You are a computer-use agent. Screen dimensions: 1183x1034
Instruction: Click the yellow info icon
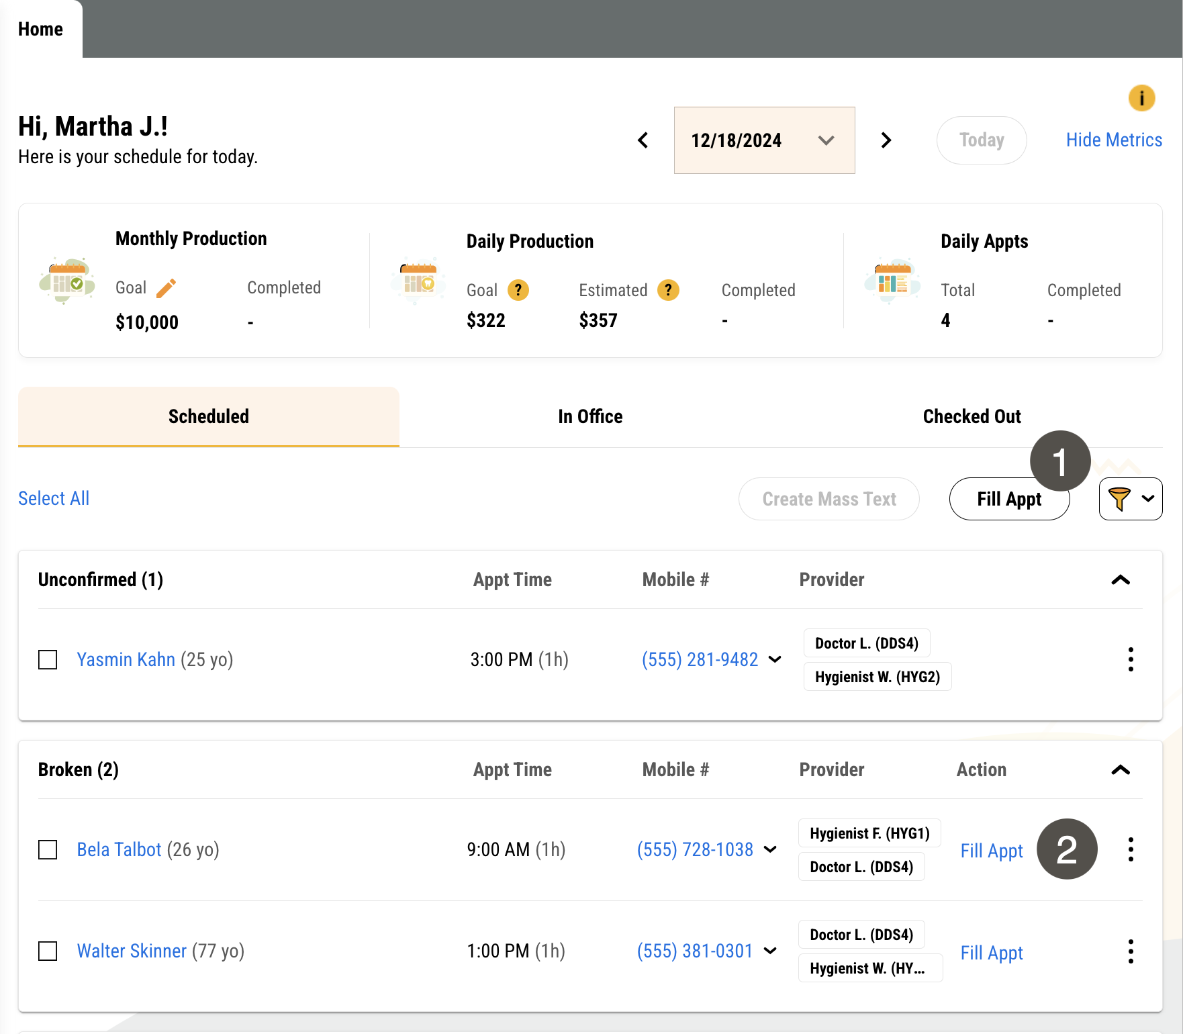tap(1141, 98)
